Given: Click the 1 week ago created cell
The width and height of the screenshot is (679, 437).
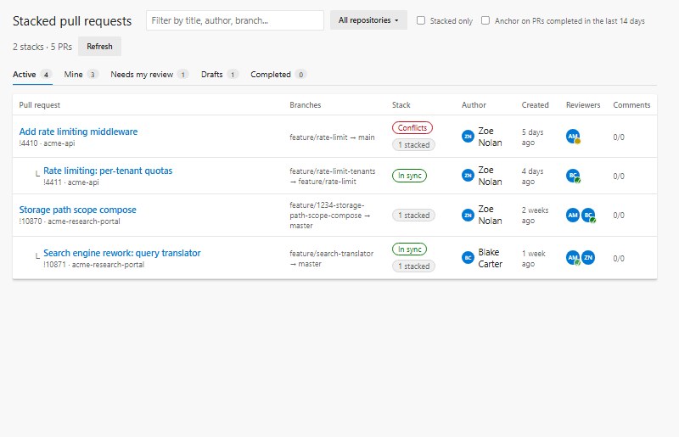Looking at the screenshot, I should coord(534,259).
